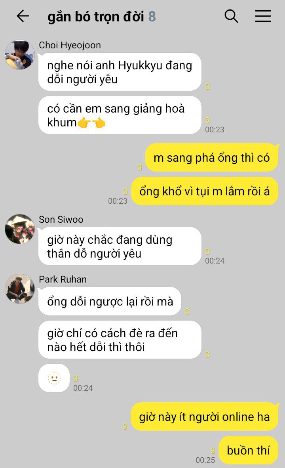Open Park Ruhan's profile photo

20,289
